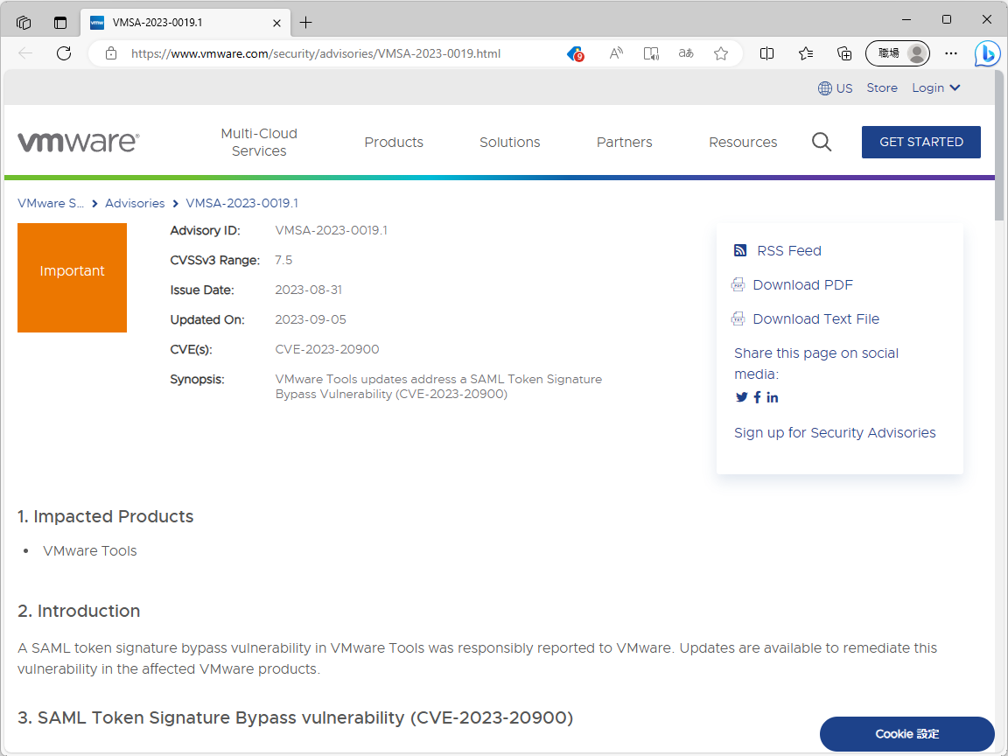The image size is (1008, 756).
Task: Share page on Facebook icon
Action: 757,397
